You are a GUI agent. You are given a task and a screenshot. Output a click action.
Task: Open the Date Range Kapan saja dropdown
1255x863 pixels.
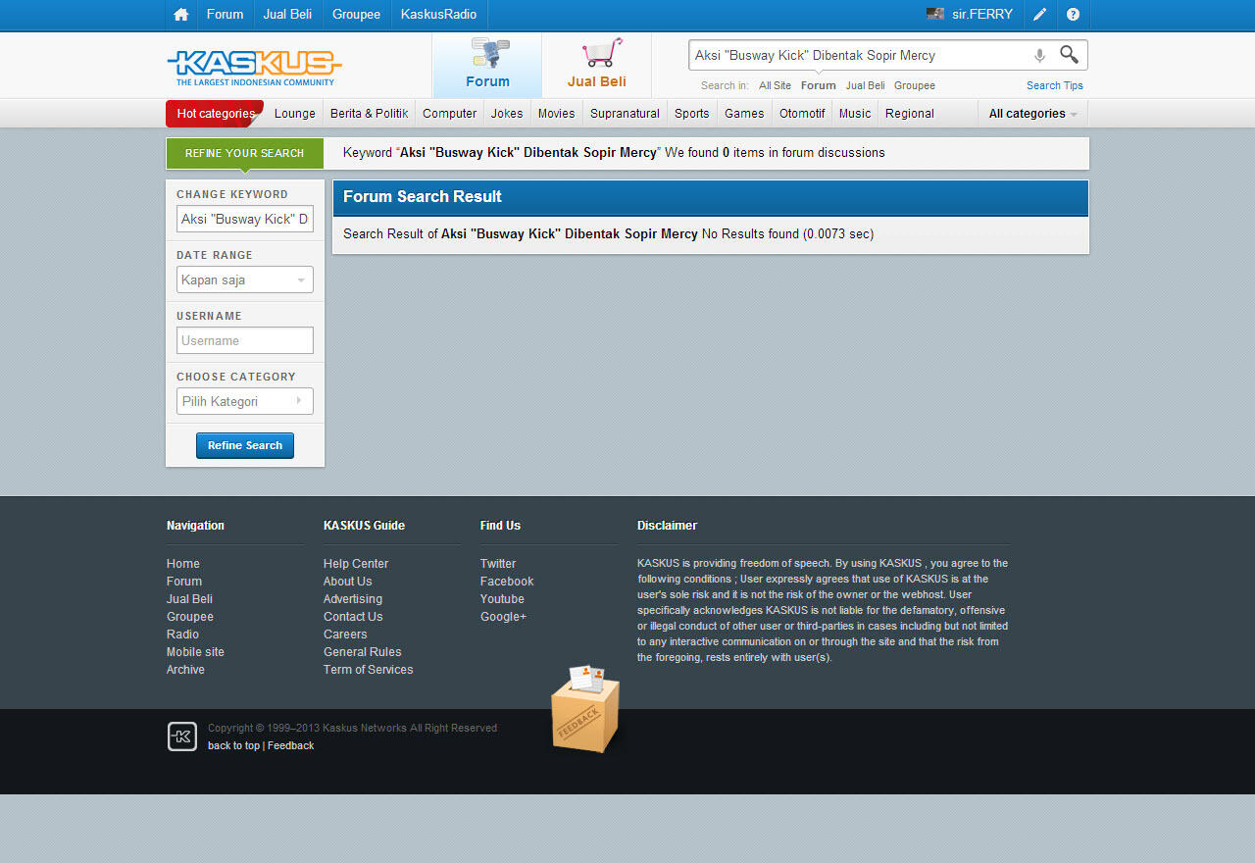(x=245, y=279)
